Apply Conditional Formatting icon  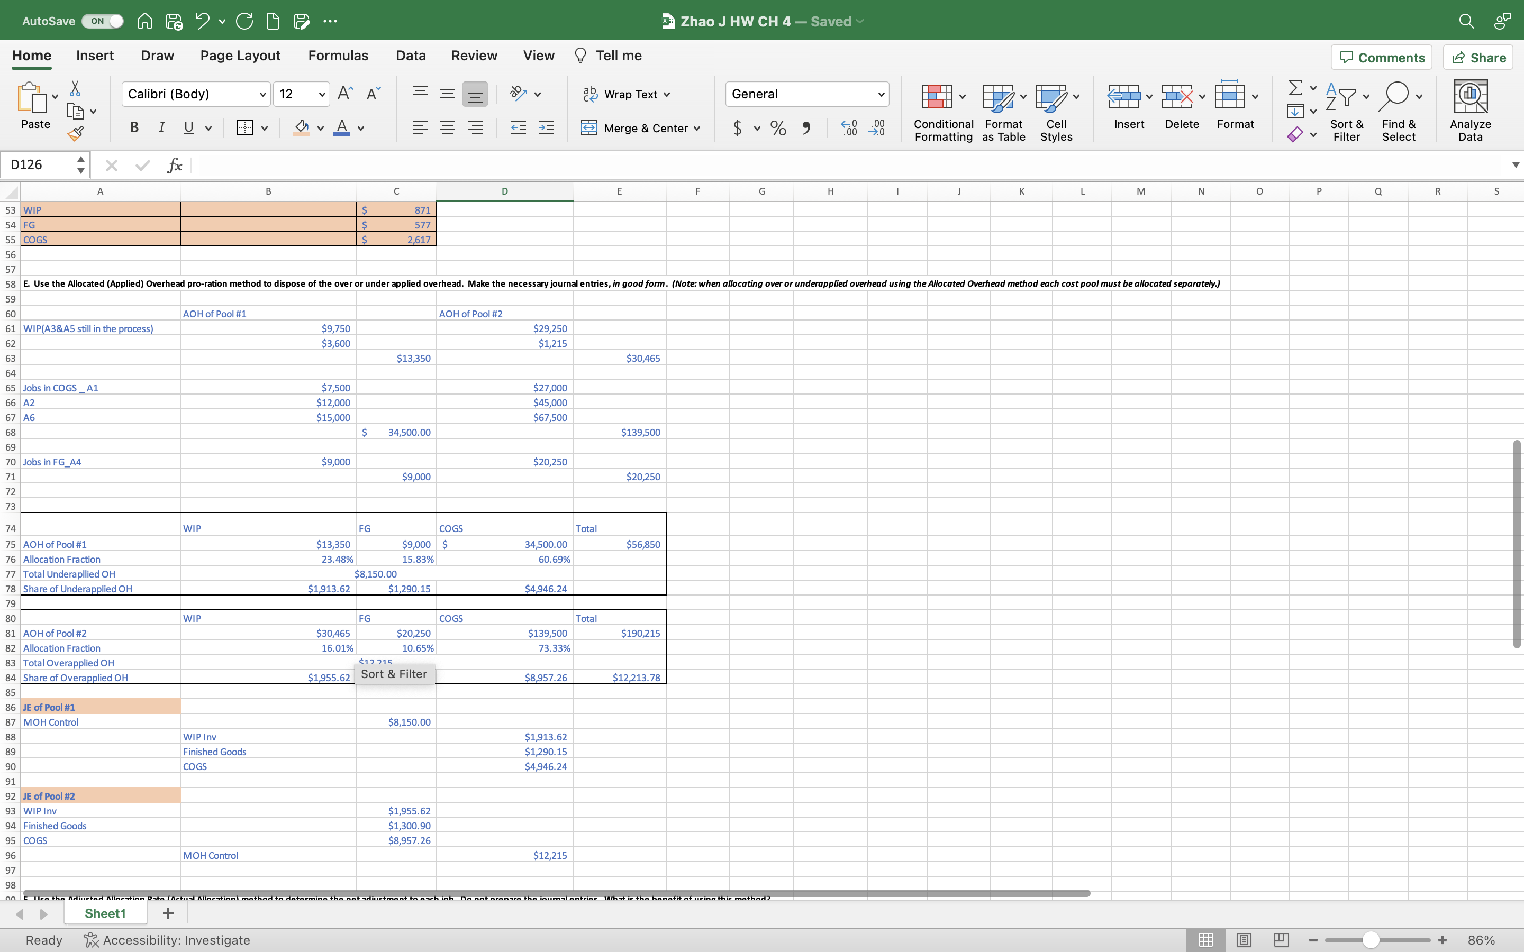click(937, 97)
